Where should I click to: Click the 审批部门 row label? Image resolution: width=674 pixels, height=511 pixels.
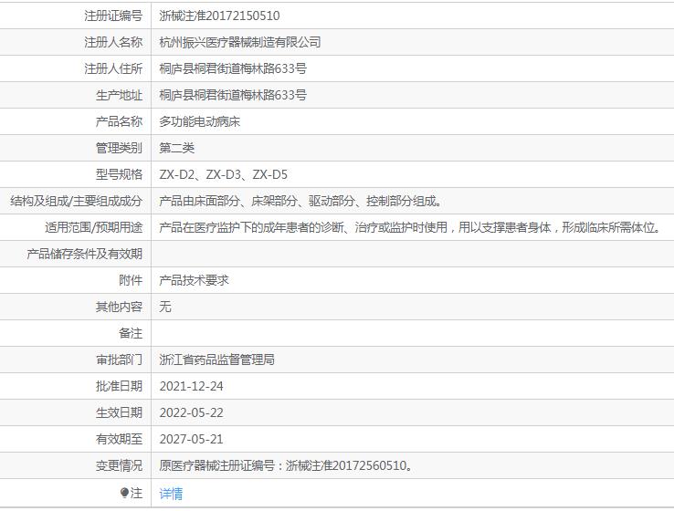[119, 360]
